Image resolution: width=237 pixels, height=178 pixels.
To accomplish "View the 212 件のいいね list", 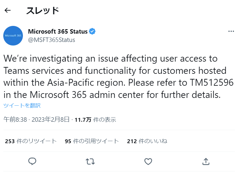I will click(147, 141).
